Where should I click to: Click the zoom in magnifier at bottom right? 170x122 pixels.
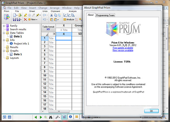point(165,117)
